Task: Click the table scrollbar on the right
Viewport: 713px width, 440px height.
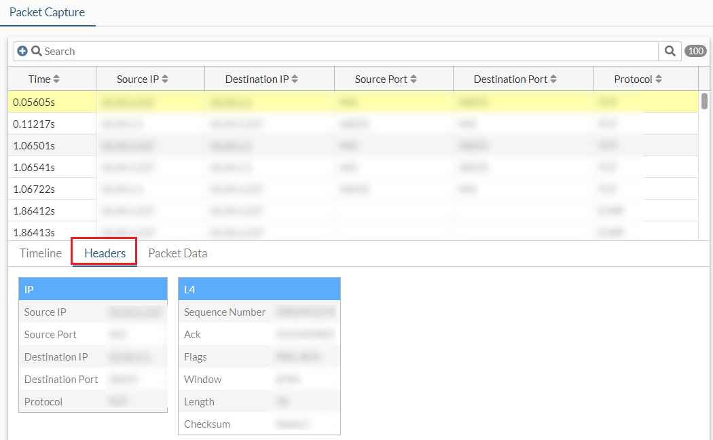Action: (x=704, y=102)
